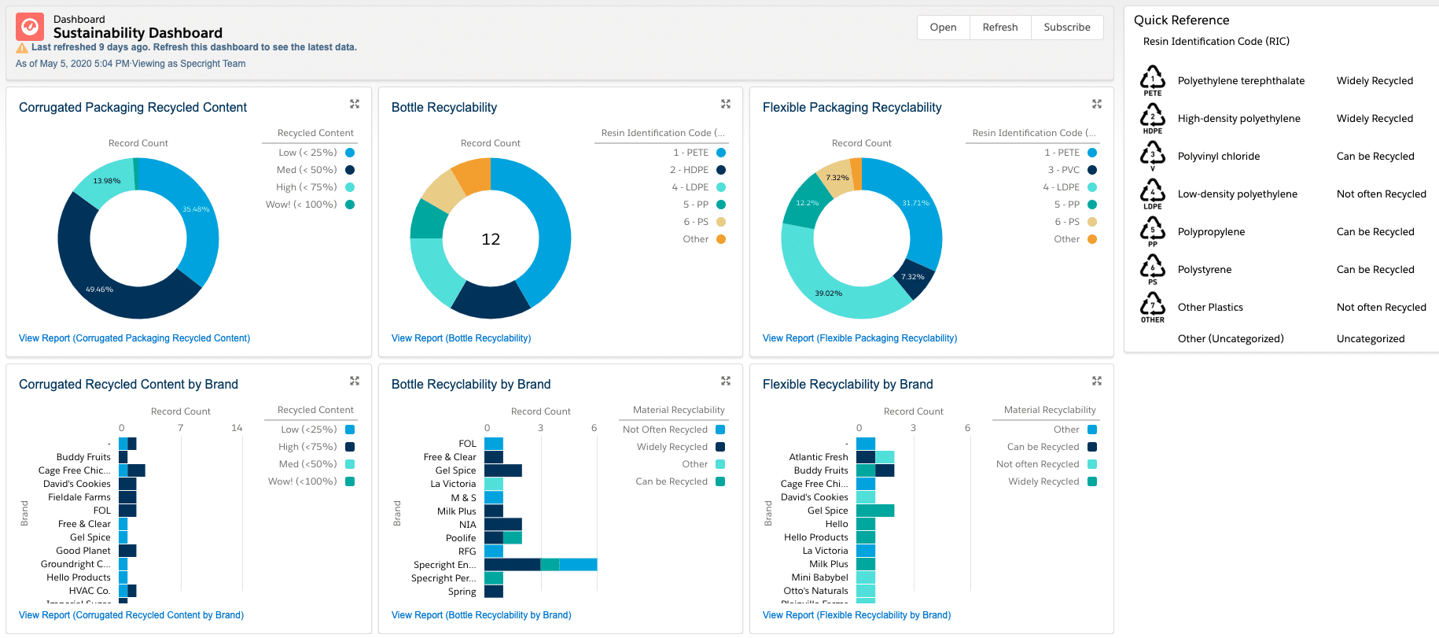Open View Report for Corrugated Recycled Content by Brand
Viewport: 1439px width, 638px height.
click(x=131, y=615)
